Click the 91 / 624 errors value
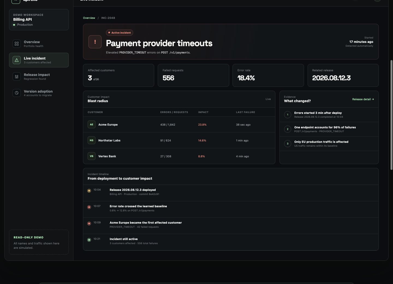The image size is (393, 284). (x=166, y=141)
